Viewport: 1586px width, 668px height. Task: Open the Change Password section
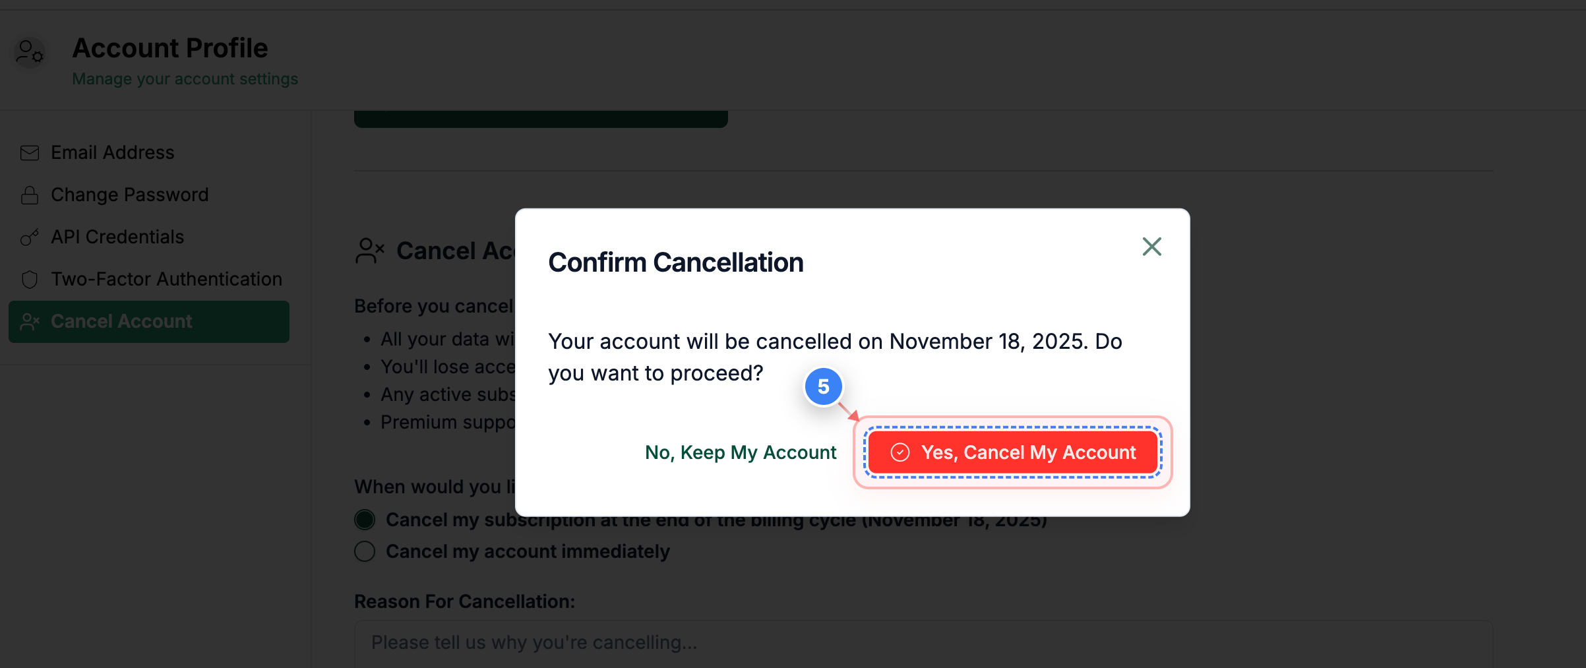click(129, 195)
